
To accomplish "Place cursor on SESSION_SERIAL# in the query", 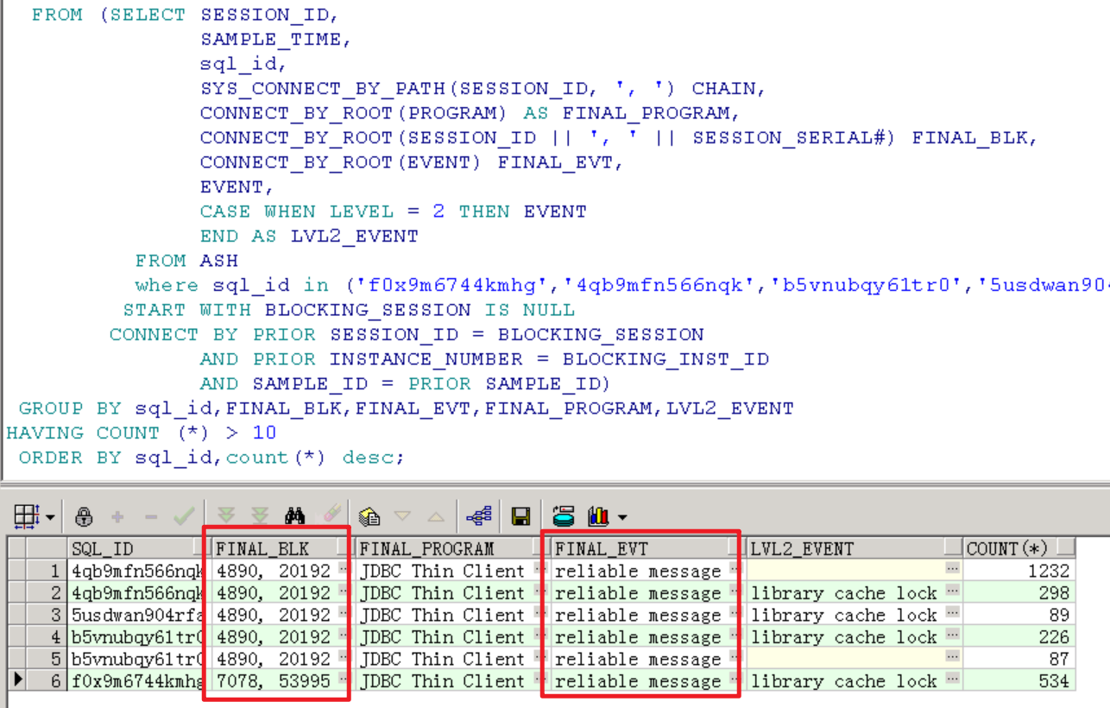I will click(788, 138).
